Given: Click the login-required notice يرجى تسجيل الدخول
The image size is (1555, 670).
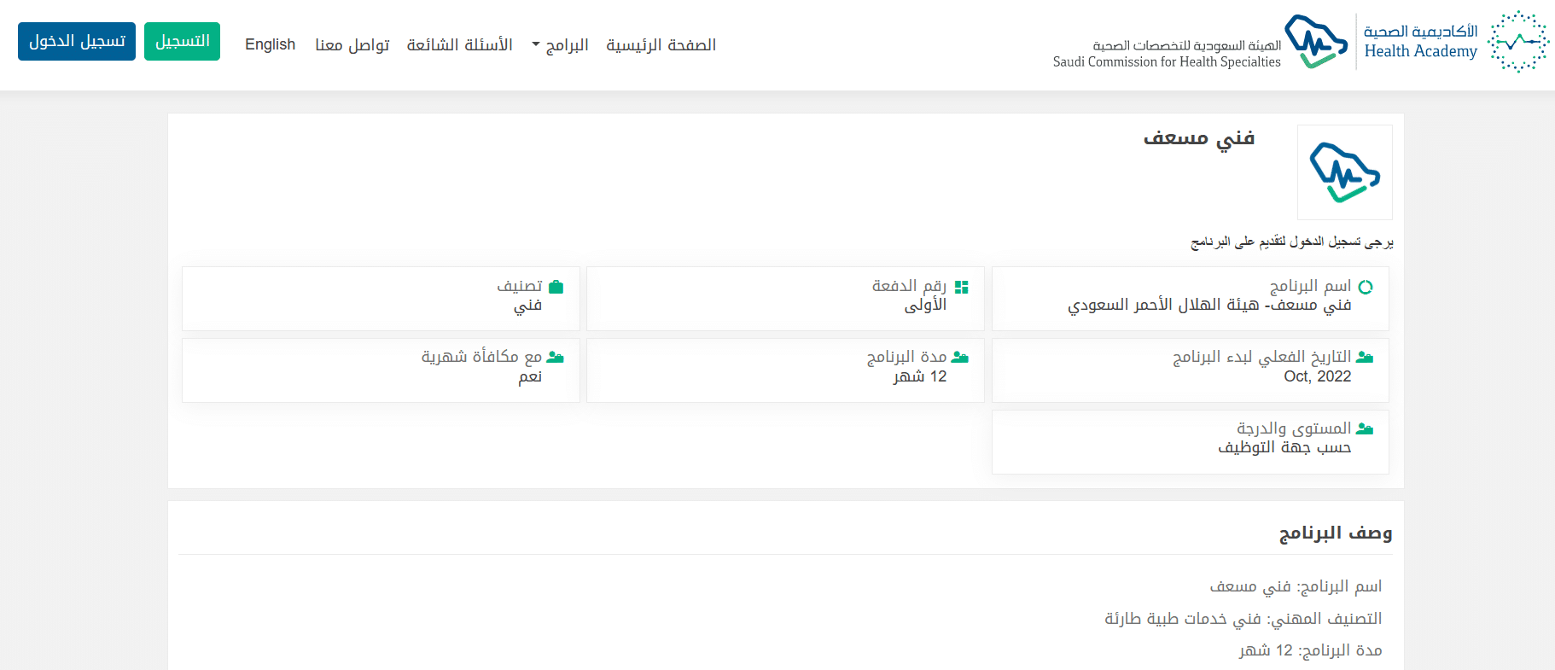Looking at the screenshot, I should pyautogui.click(x=1292, y=242).
